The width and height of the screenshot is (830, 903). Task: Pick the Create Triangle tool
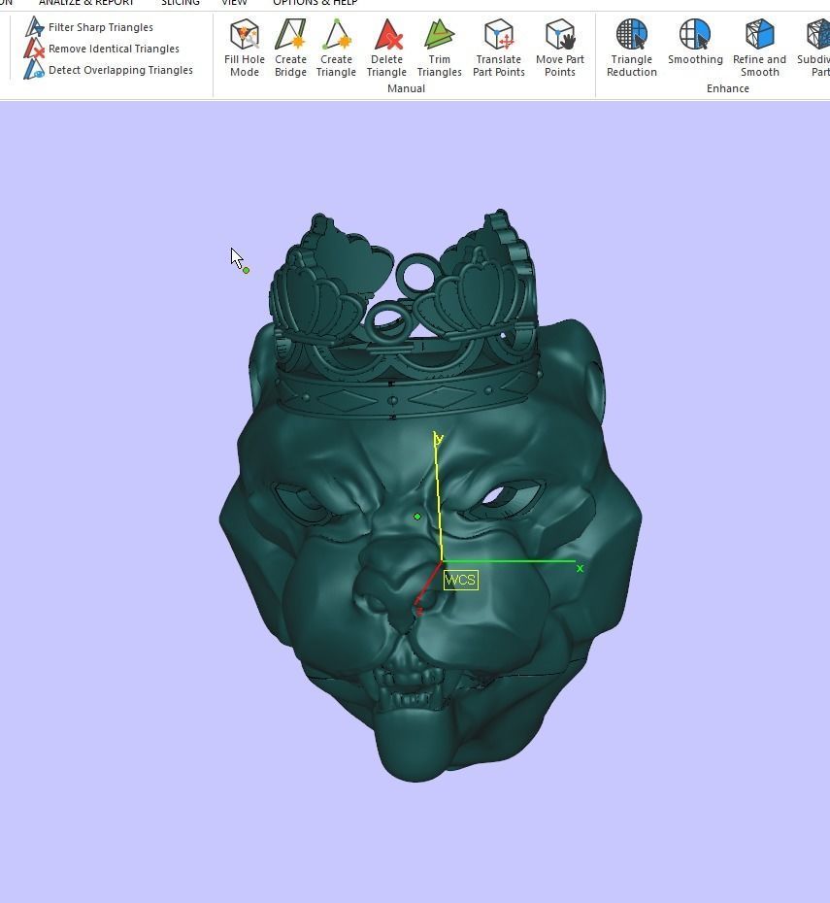coord(336,49)
